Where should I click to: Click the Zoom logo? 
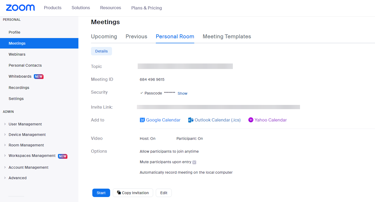click(20, 8)
